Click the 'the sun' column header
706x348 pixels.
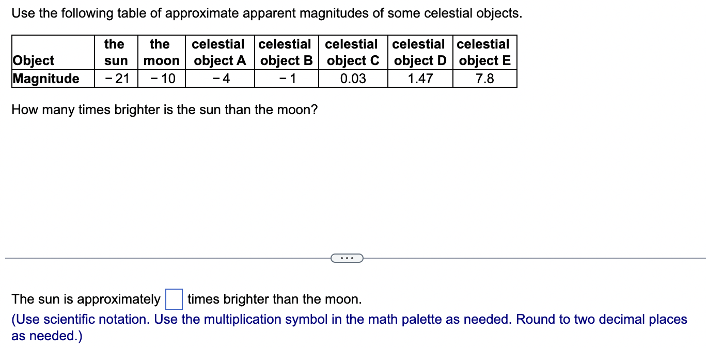[115, 52]
